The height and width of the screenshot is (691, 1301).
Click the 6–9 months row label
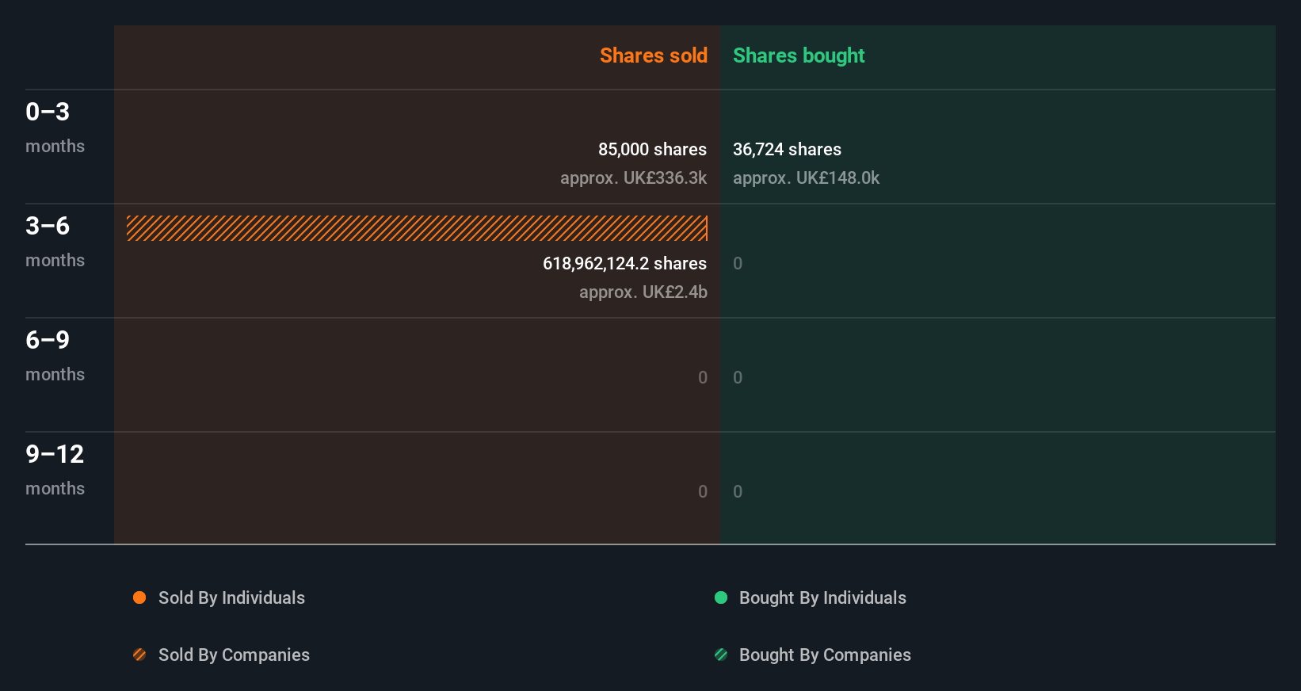point(55,356)
